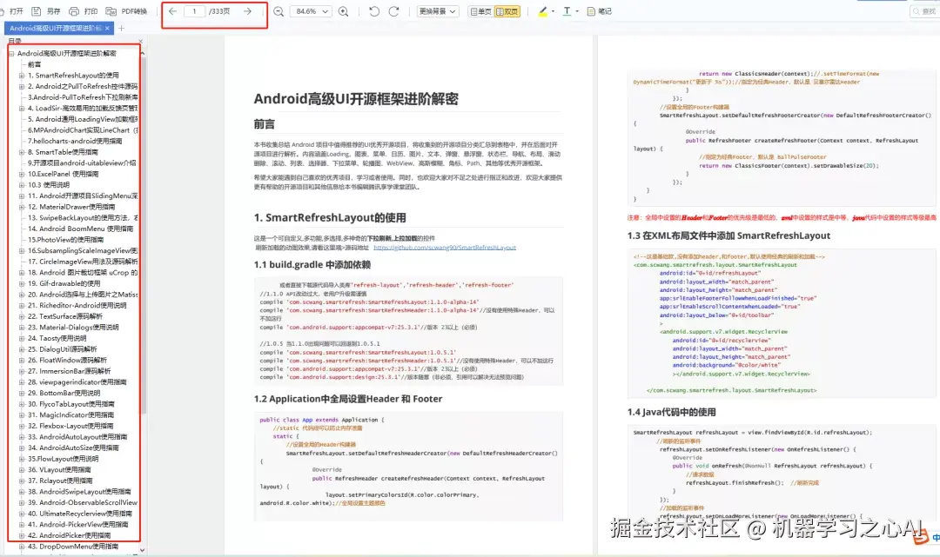Zoom in with the magnifier-plus icon

(x=344, y=11)
